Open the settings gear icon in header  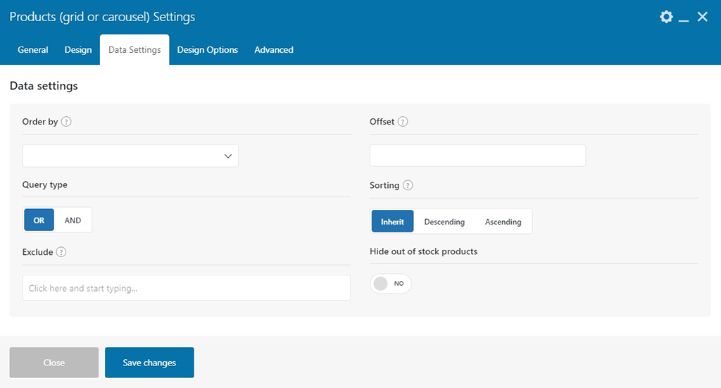(666, 17)
